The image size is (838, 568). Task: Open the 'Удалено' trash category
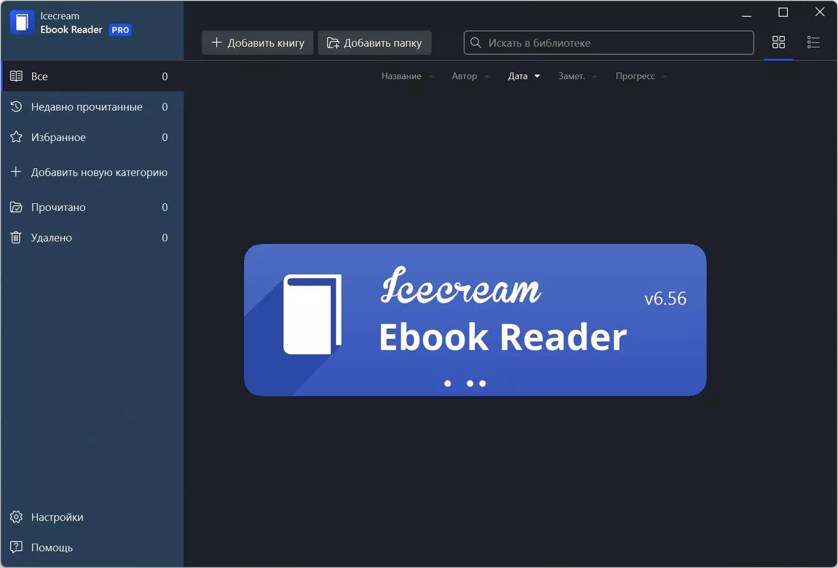click(92, 238)
